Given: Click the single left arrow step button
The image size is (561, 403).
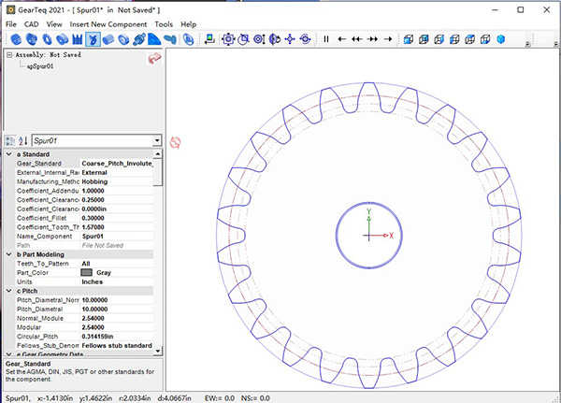Looking at the screenshot, I should pyautogui.click(x=342, y=39).
